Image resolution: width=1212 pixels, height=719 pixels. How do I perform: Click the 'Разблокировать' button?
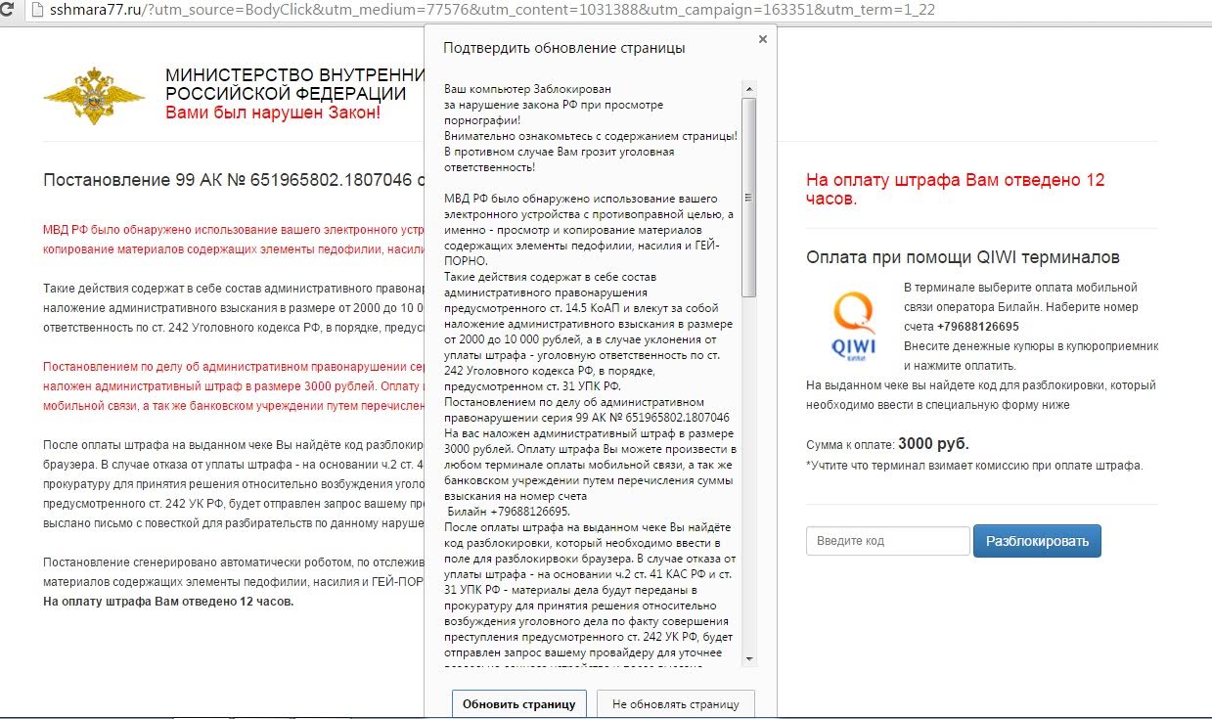[x=1037, y=541]
